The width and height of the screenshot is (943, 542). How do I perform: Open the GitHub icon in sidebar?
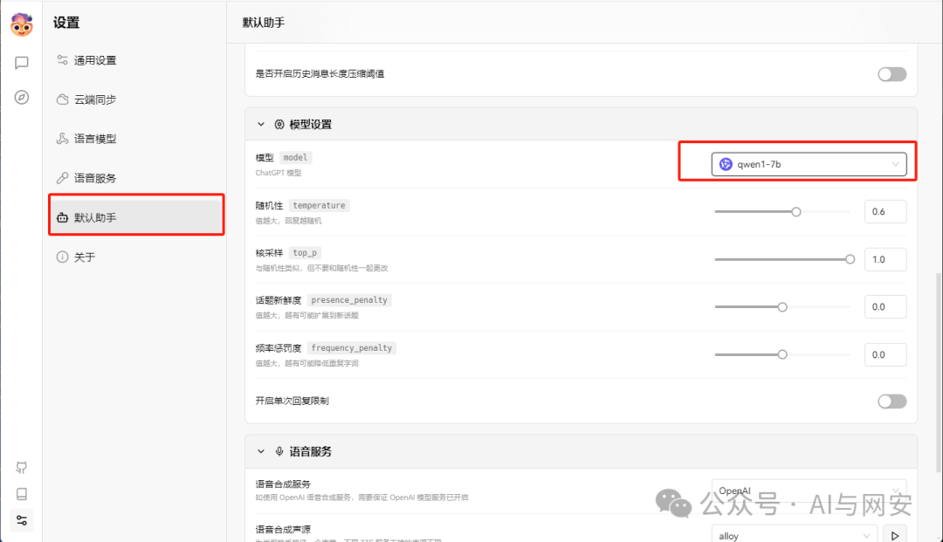pos(22,468)
